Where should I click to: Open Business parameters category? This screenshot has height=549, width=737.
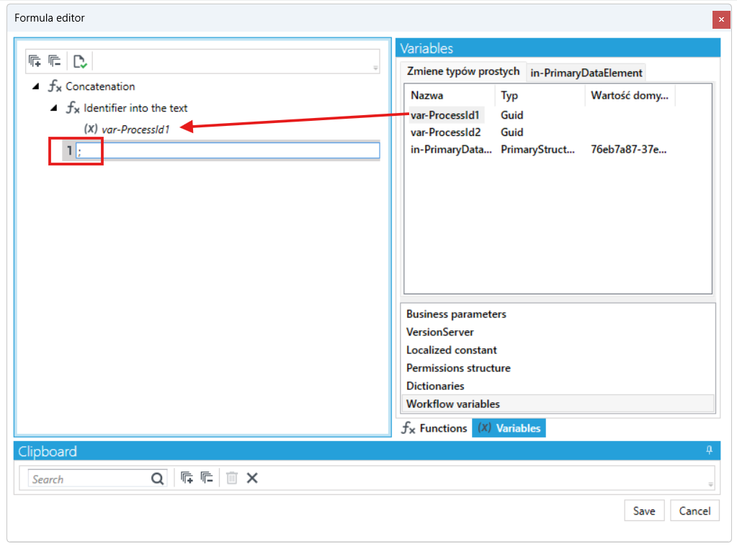click(x=558, y=314)
